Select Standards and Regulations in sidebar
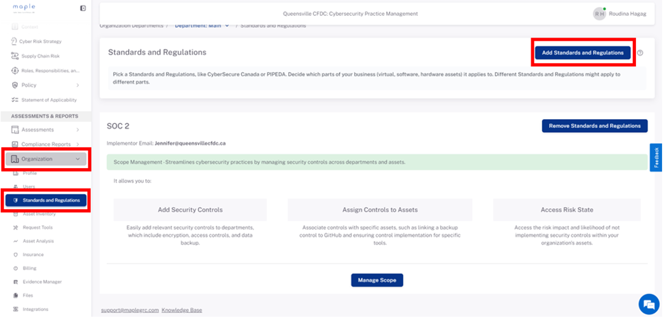 pyautogui.click(x=46, y=200)
